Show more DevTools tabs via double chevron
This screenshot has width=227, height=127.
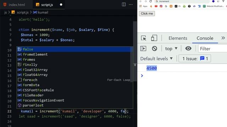[223, 38]
